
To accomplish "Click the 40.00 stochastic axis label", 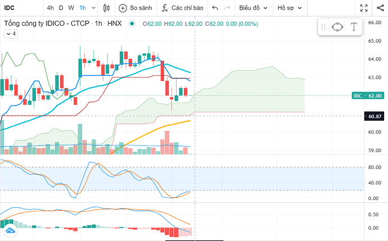I will [x=375, y=183].
